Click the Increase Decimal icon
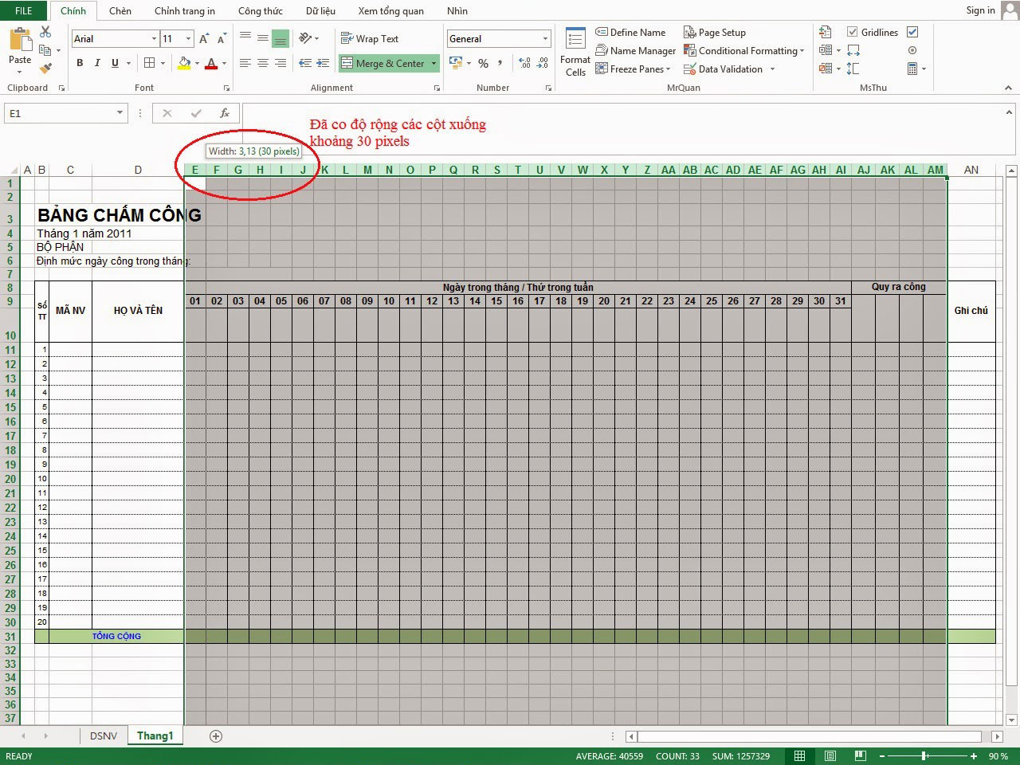 (x=524, y=63)
